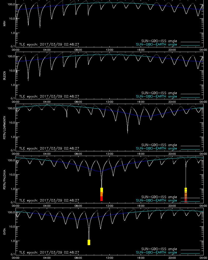The width and height of the screenshot is (208, 260).
Task: Select the TLE epoch text in OVSA panel
Action: 49,252
